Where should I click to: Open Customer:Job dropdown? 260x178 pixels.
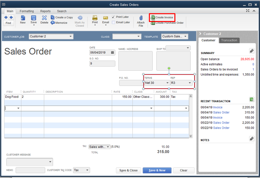tap(71, 36)
